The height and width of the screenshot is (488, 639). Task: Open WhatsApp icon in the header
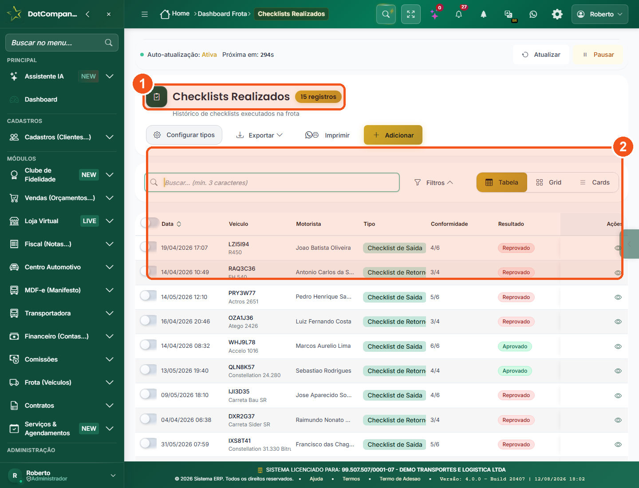(533, 14)
